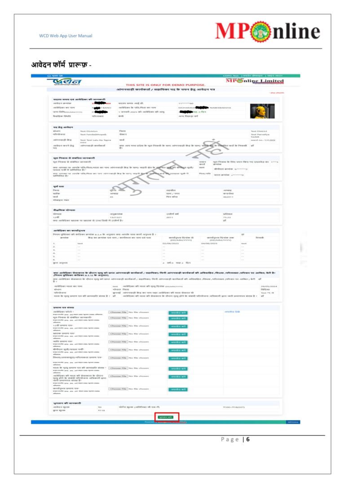The height and width of the screenshot is (488, 345).
Task: Upload button in the बीपीएल सूची row
Action: tap(178, 350)
